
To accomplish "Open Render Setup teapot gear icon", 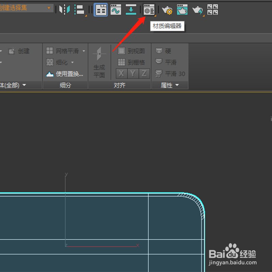I will [x=167, y=10].
